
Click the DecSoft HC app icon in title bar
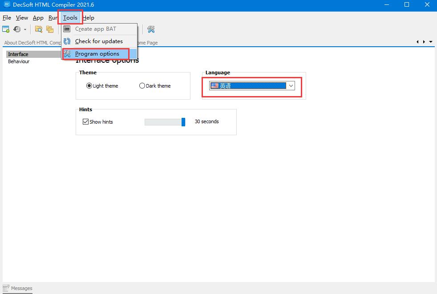pyautogui.click(x=7, y=4)
